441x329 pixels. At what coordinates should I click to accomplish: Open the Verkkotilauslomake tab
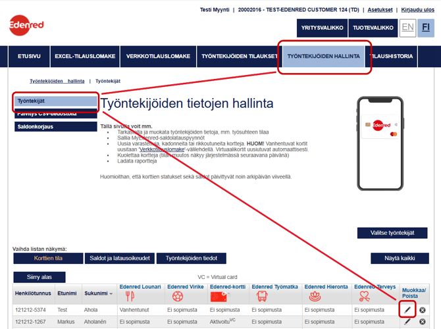pyautogui.click(x=158, y=57)
